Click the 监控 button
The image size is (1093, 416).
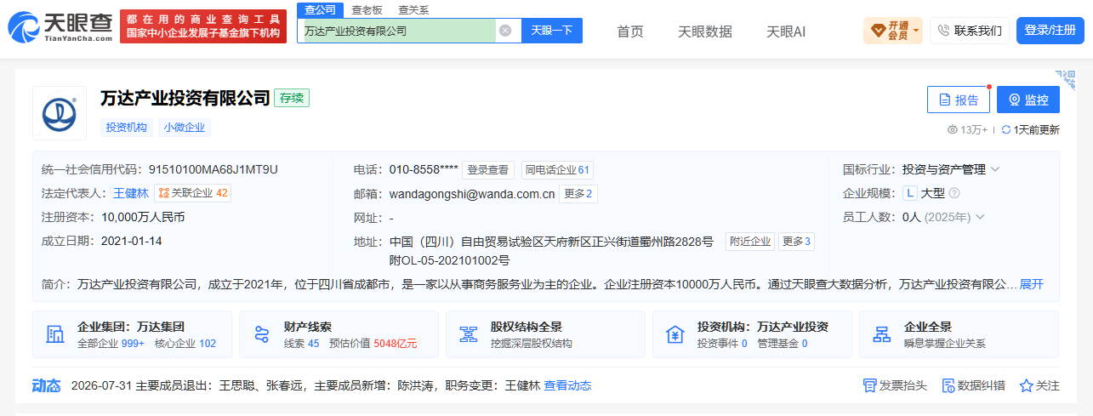(x=1028, y=100)
